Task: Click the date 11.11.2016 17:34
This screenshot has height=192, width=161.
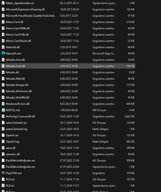Action: point(69,179)
